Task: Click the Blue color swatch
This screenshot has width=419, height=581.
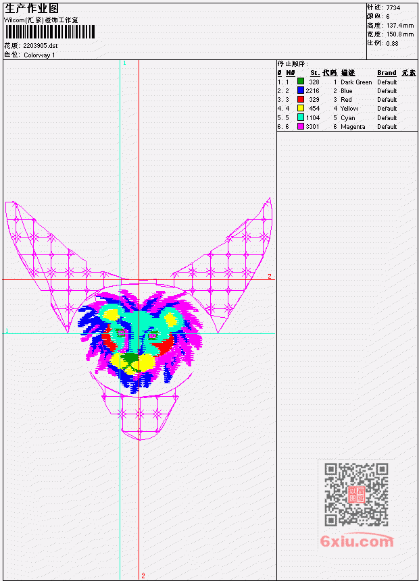Action: (x=301, y=90)
